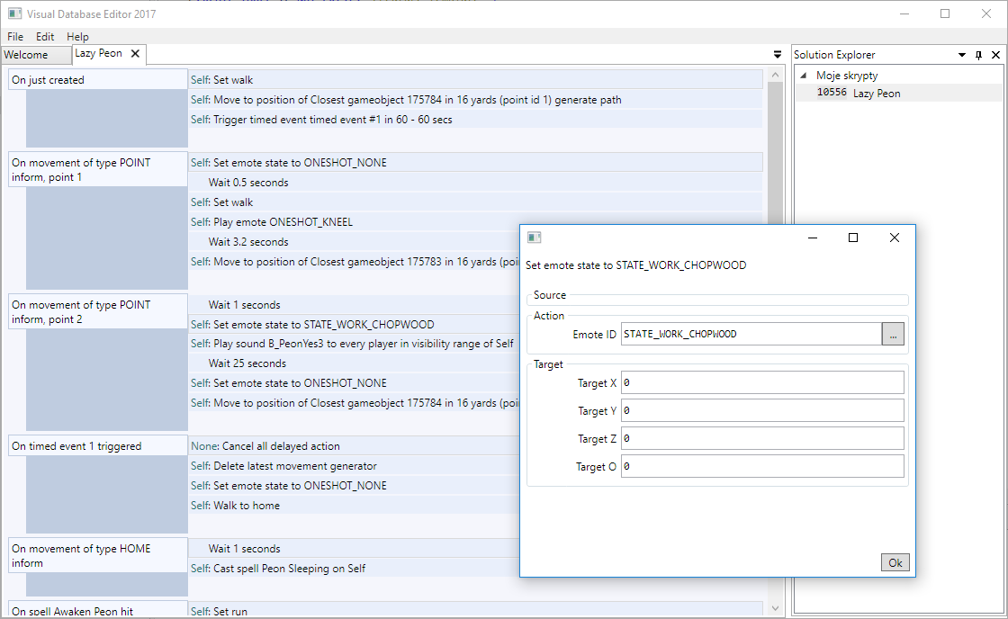Edit the Emote ID text field
Image resolution: width=1008 pixels, height=619 pixels.
click(747, 333)
